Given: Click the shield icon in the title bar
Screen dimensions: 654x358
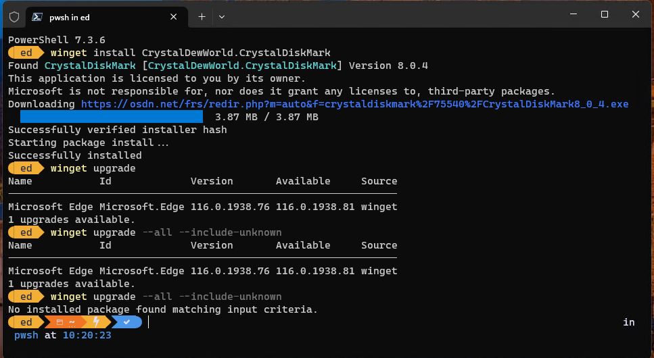Looking at the screenshot, I should [x=14, y=17].
